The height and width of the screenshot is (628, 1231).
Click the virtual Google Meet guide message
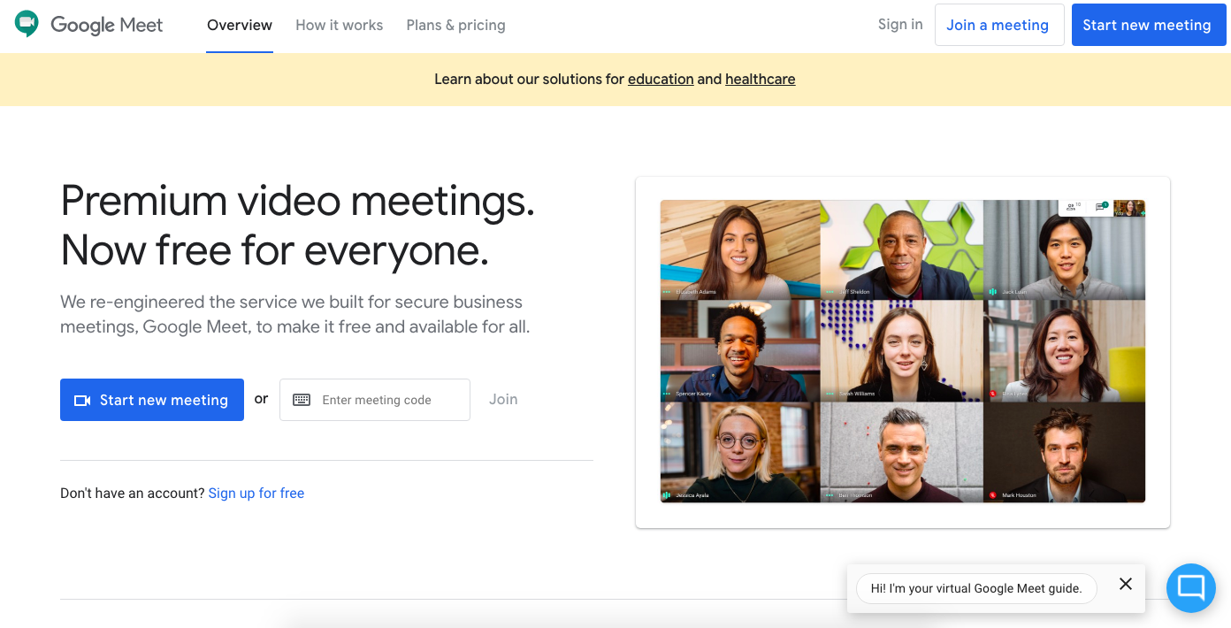click(976, 588)
